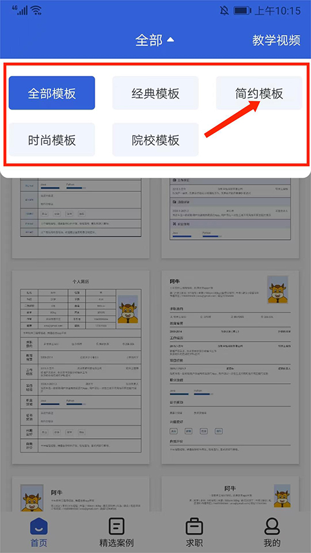Open the 阿牛 resume with right-side photo

[230, 368]
